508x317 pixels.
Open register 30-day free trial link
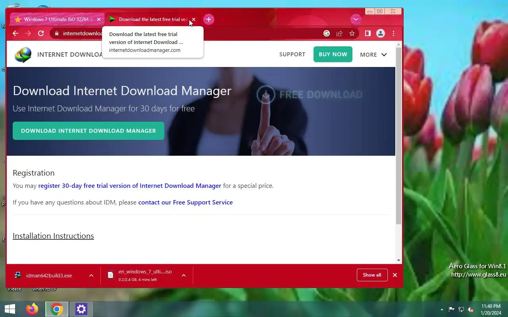(x=130, y=185)
